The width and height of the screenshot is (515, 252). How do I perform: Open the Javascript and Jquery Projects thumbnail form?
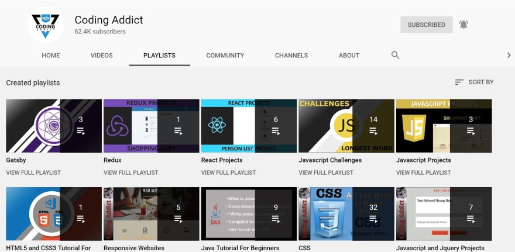click(x=444, y=214)
